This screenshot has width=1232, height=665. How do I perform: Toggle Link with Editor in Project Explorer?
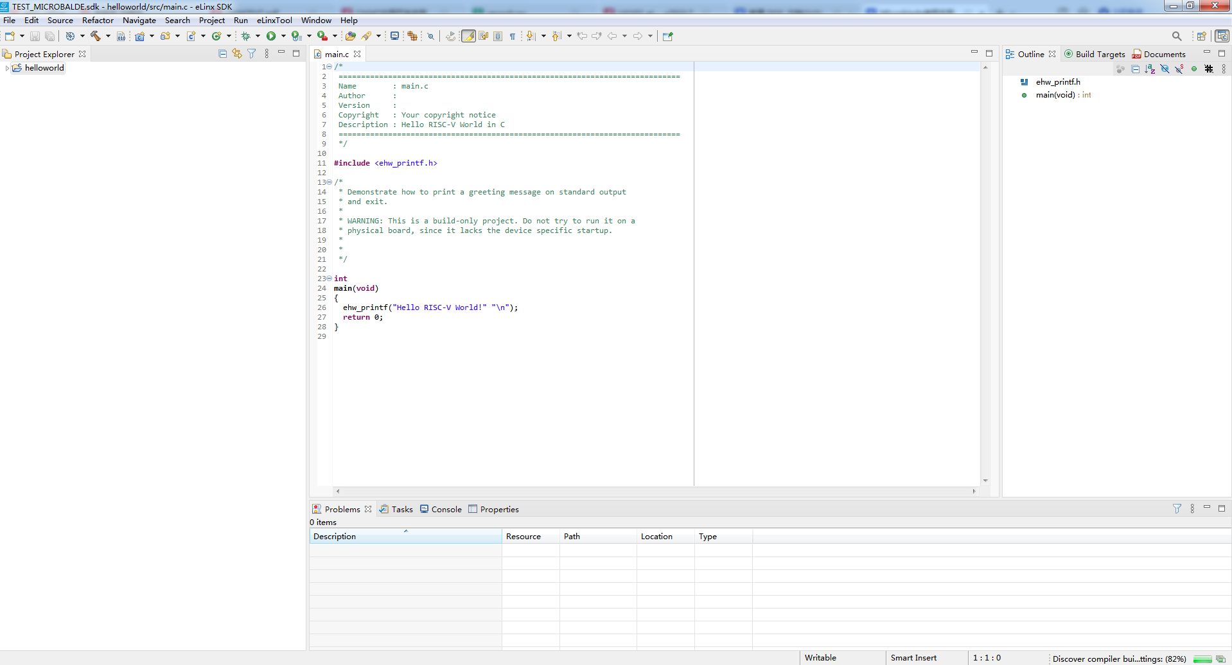coord(237,54)
